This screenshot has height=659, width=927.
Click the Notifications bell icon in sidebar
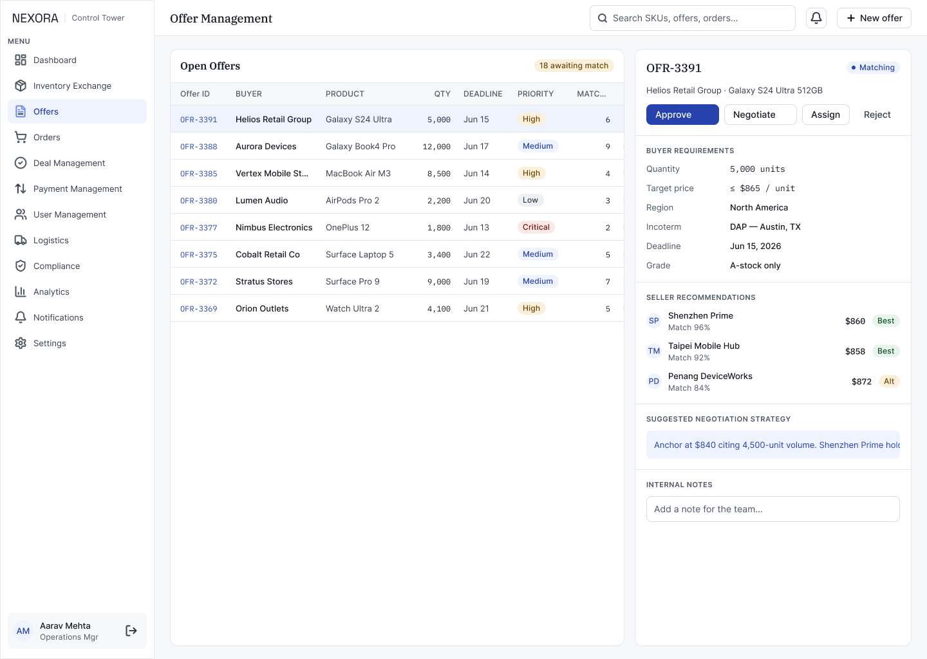[21, 317]
